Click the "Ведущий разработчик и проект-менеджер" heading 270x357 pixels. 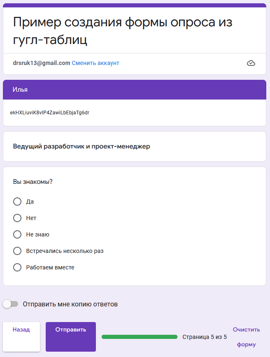(x=81, y=146)
